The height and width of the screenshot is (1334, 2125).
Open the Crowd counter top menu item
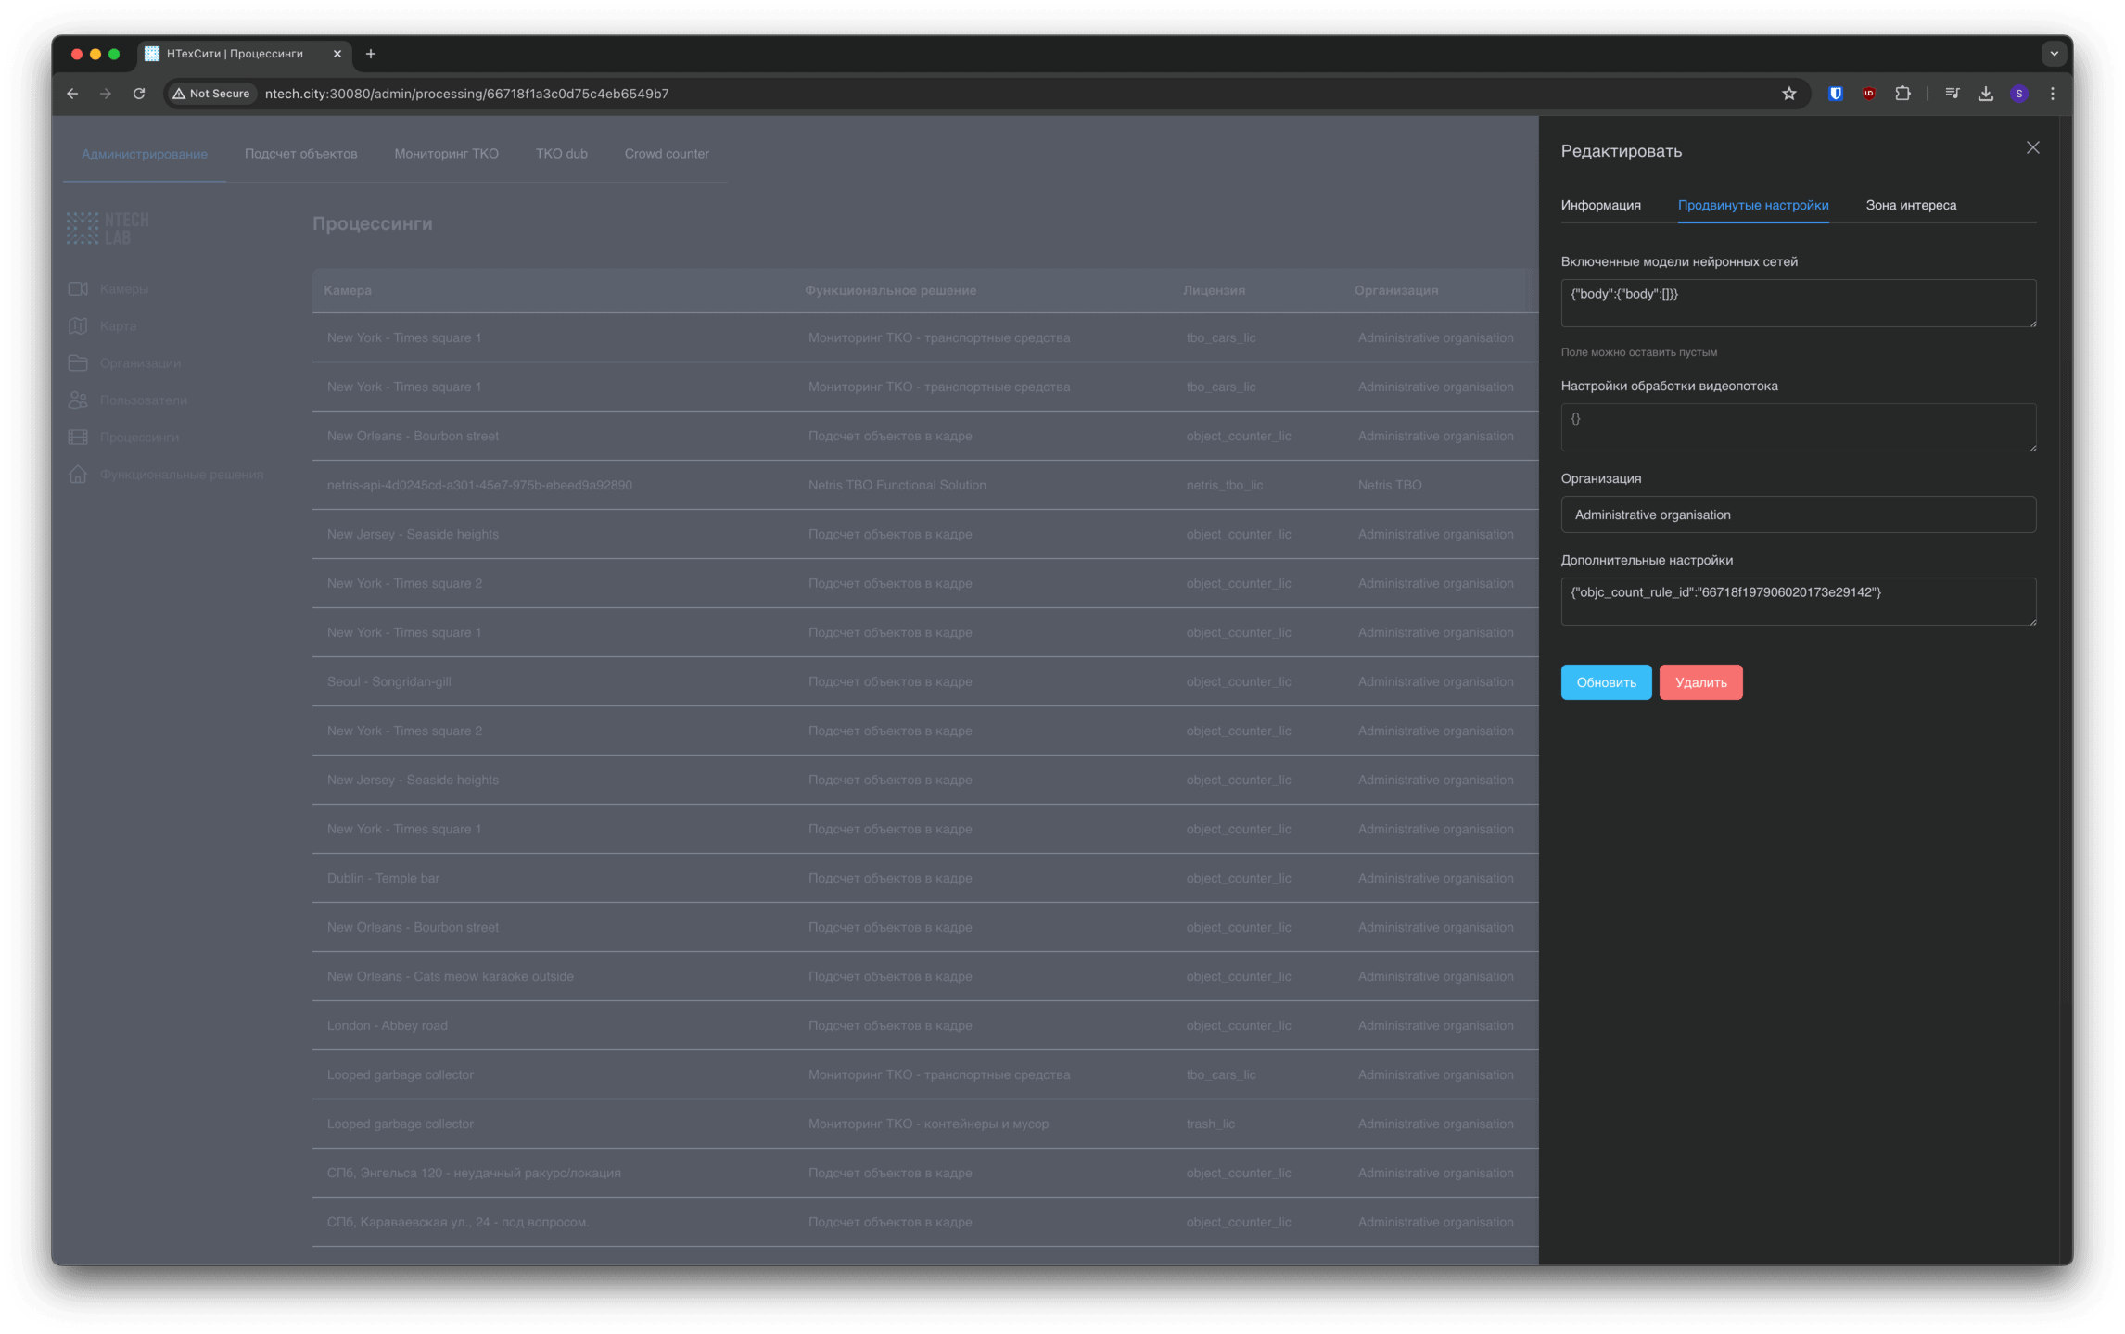coord(666,154)
